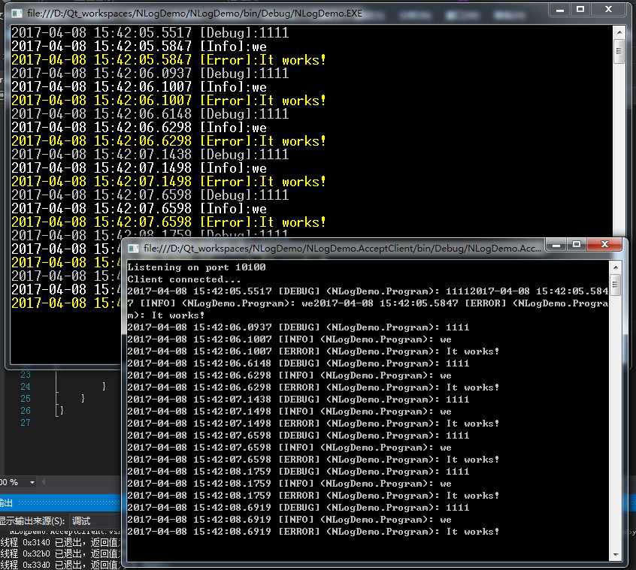
Task: Click NLogDemo.EXE line 15:42:06.6148 [Debug]:1111
Action: click(x=150, y=114)
